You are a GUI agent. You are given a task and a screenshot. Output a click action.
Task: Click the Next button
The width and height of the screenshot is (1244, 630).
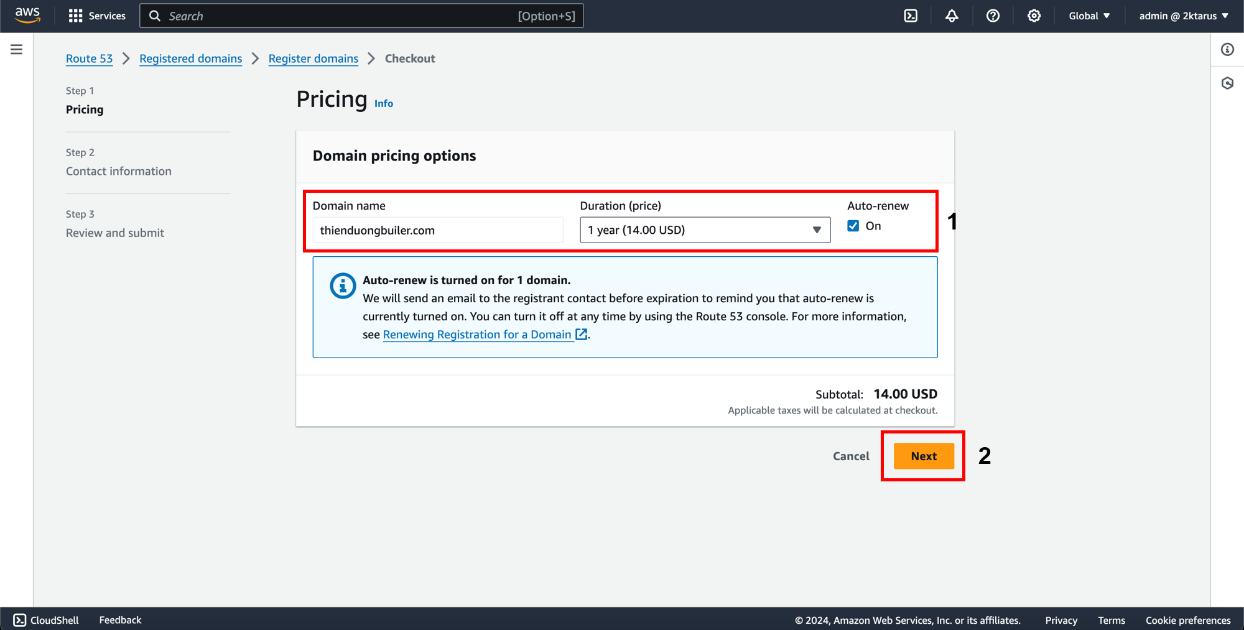click(924, 456)
